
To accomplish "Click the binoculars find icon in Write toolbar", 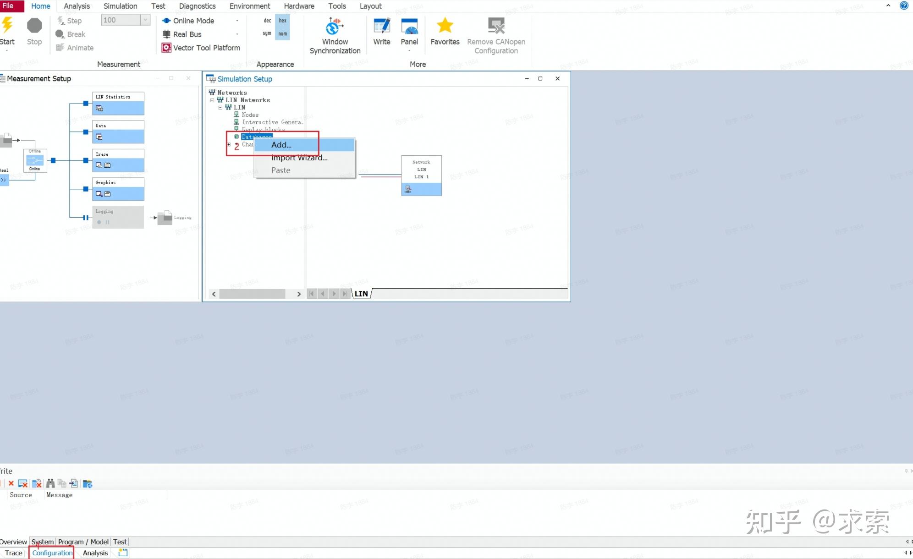I will [x=50, y=483].
